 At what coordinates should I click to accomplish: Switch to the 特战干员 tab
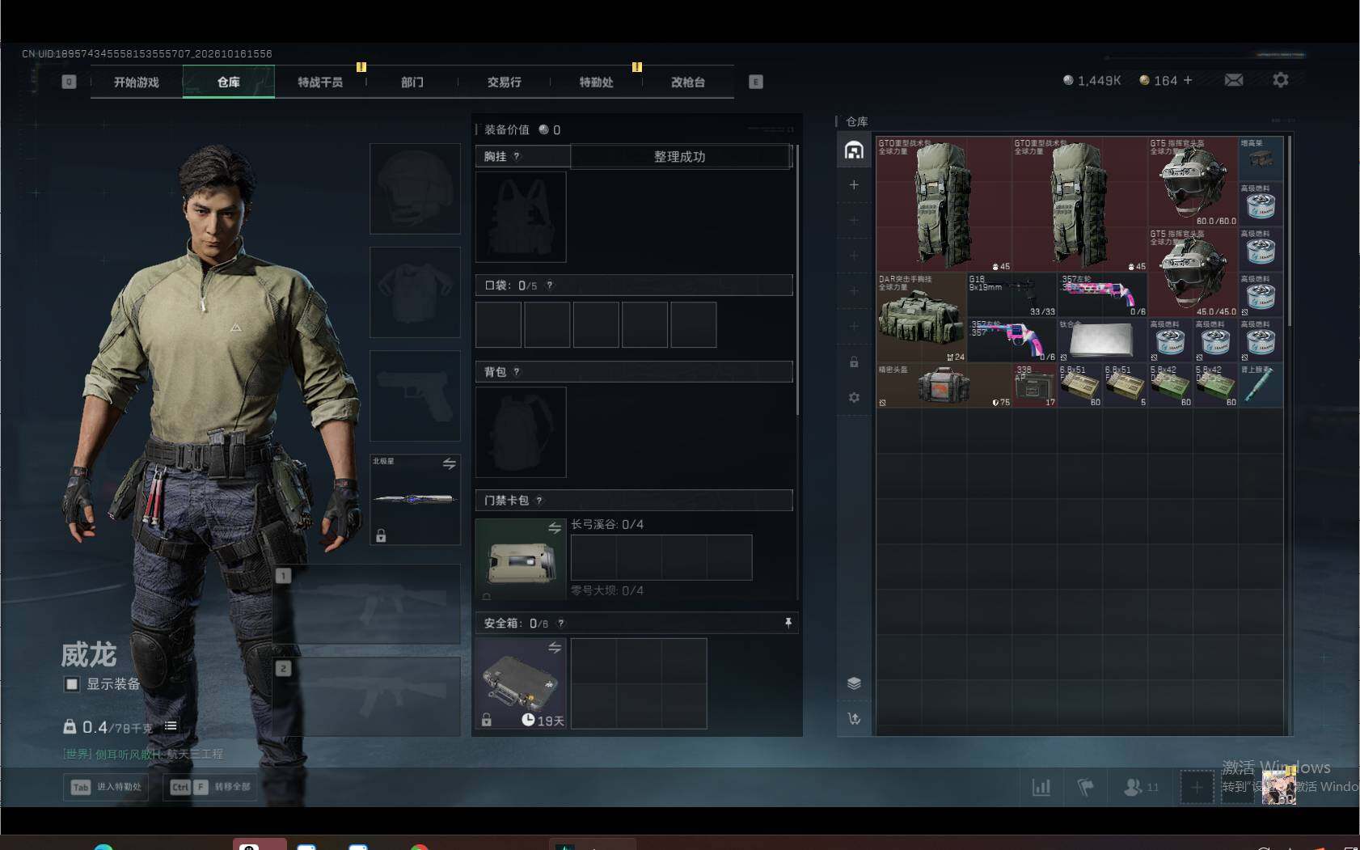320,82
